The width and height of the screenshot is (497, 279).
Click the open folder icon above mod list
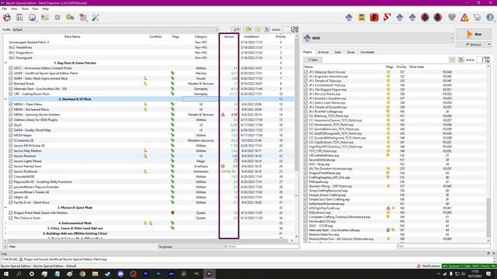[x=248, y=29]
